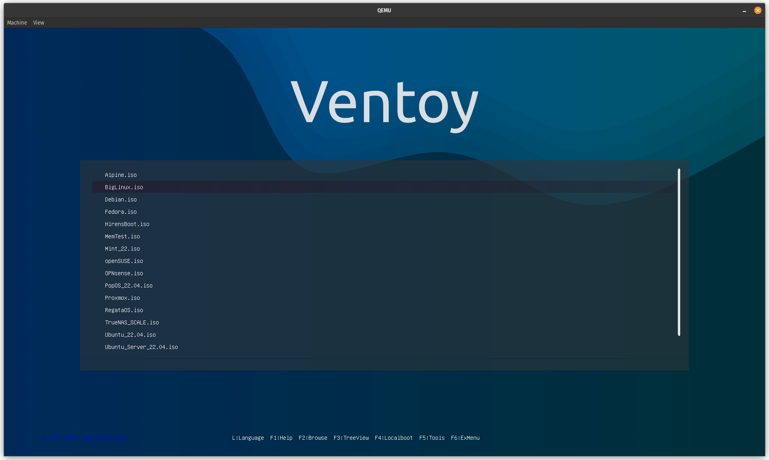Select Debian.iso boot entry

tap(384, 199)
